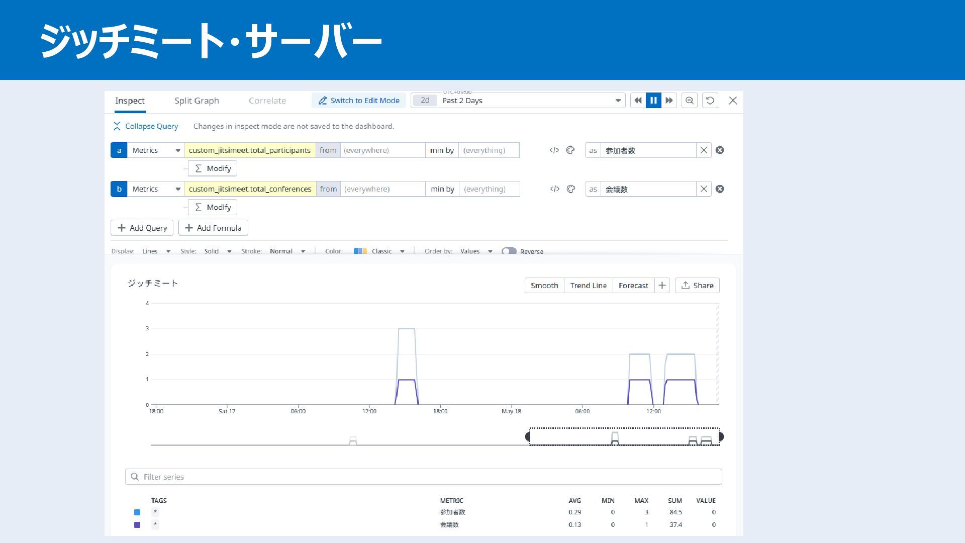Click the purple swatch for 会議数 series
The image size is (965, 543).
click(137, 525)
